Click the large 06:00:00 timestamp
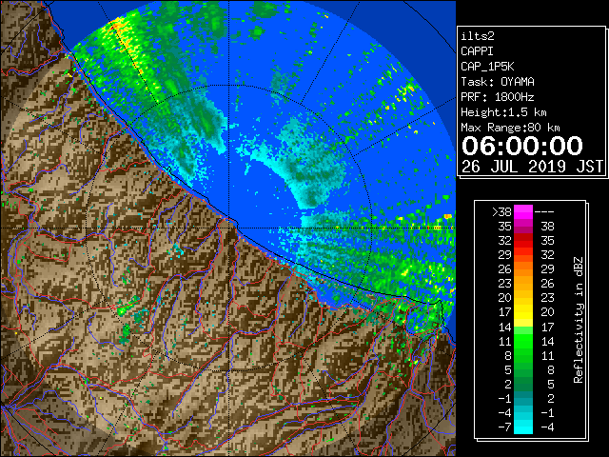The width and height of the screenshot is (609, 457). tap(522, 146)
